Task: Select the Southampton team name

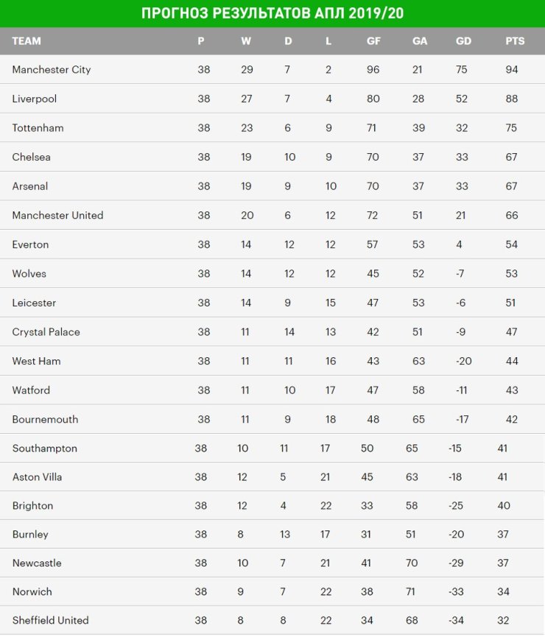Action: (45, 449)
